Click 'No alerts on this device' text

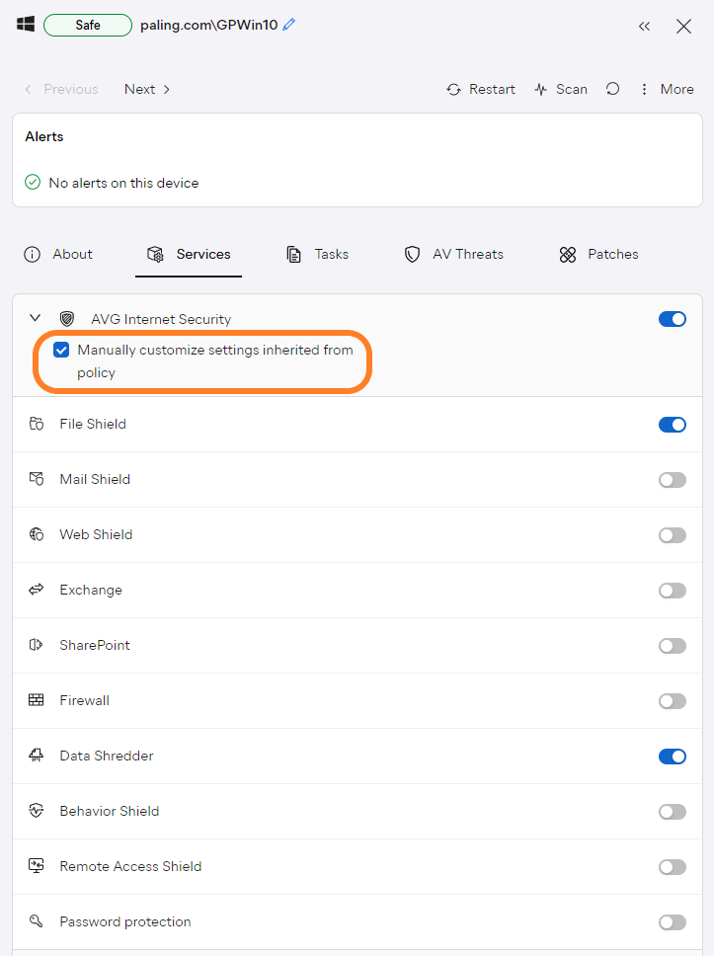click(x=123, y=183)
